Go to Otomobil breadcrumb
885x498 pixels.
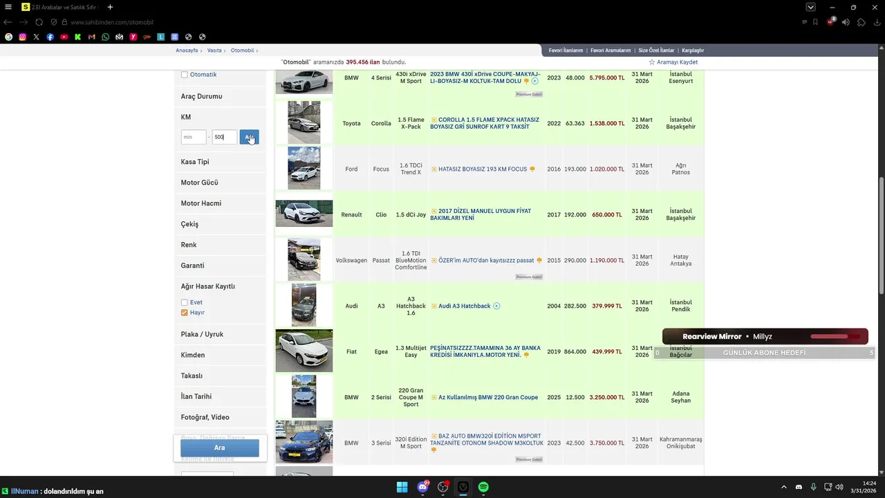242,50
